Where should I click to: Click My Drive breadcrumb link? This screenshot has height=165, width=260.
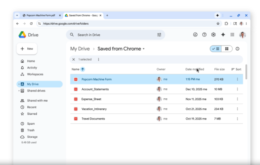point(80,49)
